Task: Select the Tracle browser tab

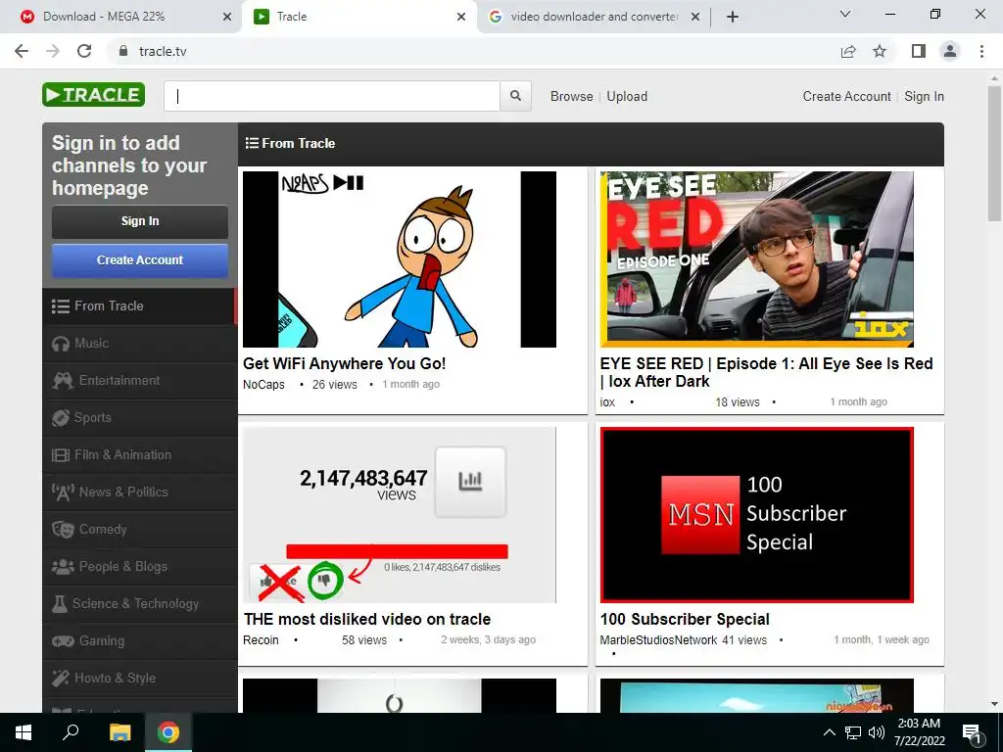Action: click(359, 17)
